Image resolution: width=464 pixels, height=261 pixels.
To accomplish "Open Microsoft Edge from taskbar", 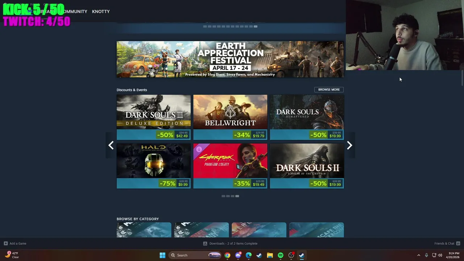I will pyautogui.click(x=249, y=255).
